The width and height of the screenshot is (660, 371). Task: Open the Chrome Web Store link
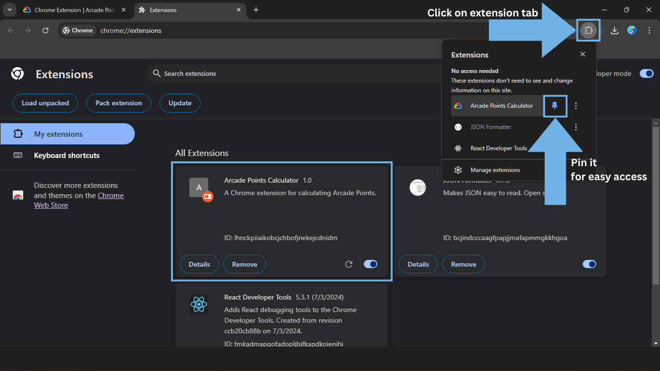79,200
